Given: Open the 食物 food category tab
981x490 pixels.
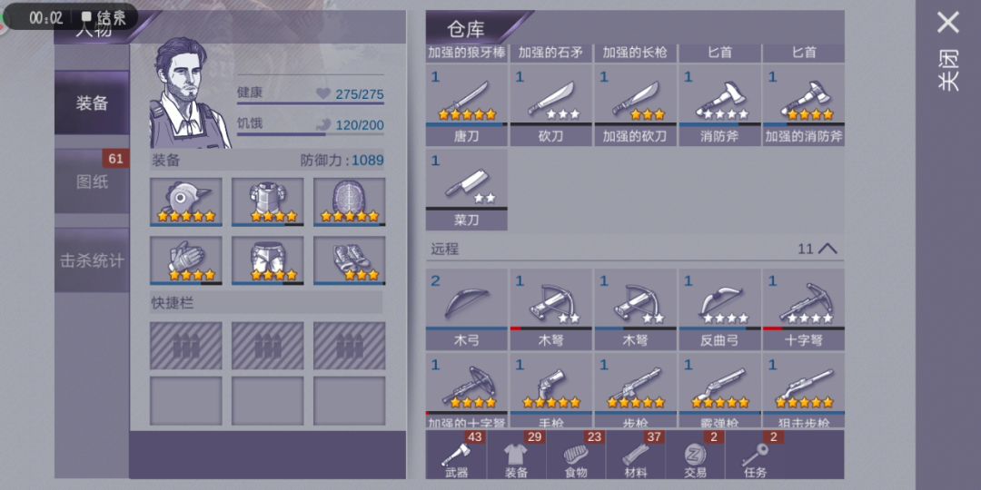Looking at the screenshot, I should (x=575, y=455).
